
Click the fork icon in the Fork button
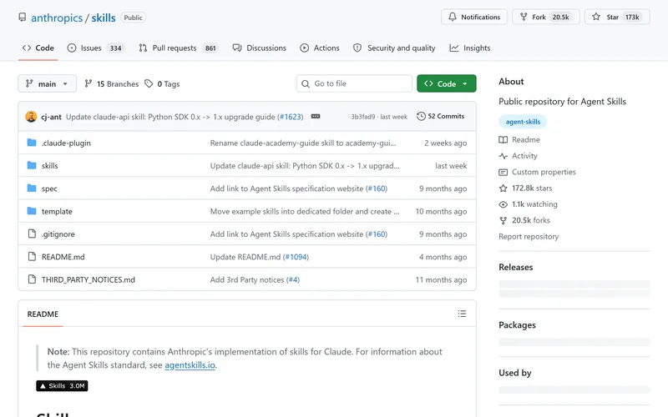(x=524, y=17)
